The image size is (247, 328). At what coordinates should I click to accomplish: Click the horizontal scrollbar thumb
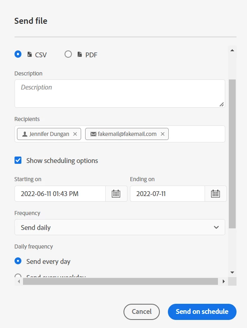(120, 281)
